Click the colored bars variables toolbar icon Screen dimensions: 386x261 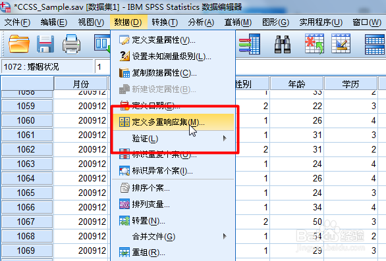250,44
